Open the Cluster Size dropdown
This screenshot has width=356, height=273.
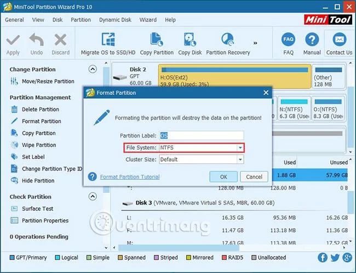pos(240,160)
